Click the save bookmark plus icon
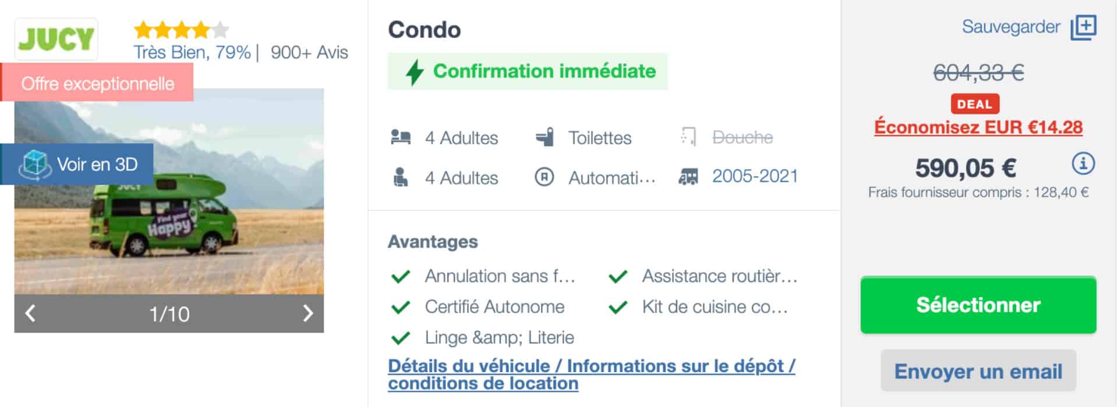 (x=1083, y=27)
